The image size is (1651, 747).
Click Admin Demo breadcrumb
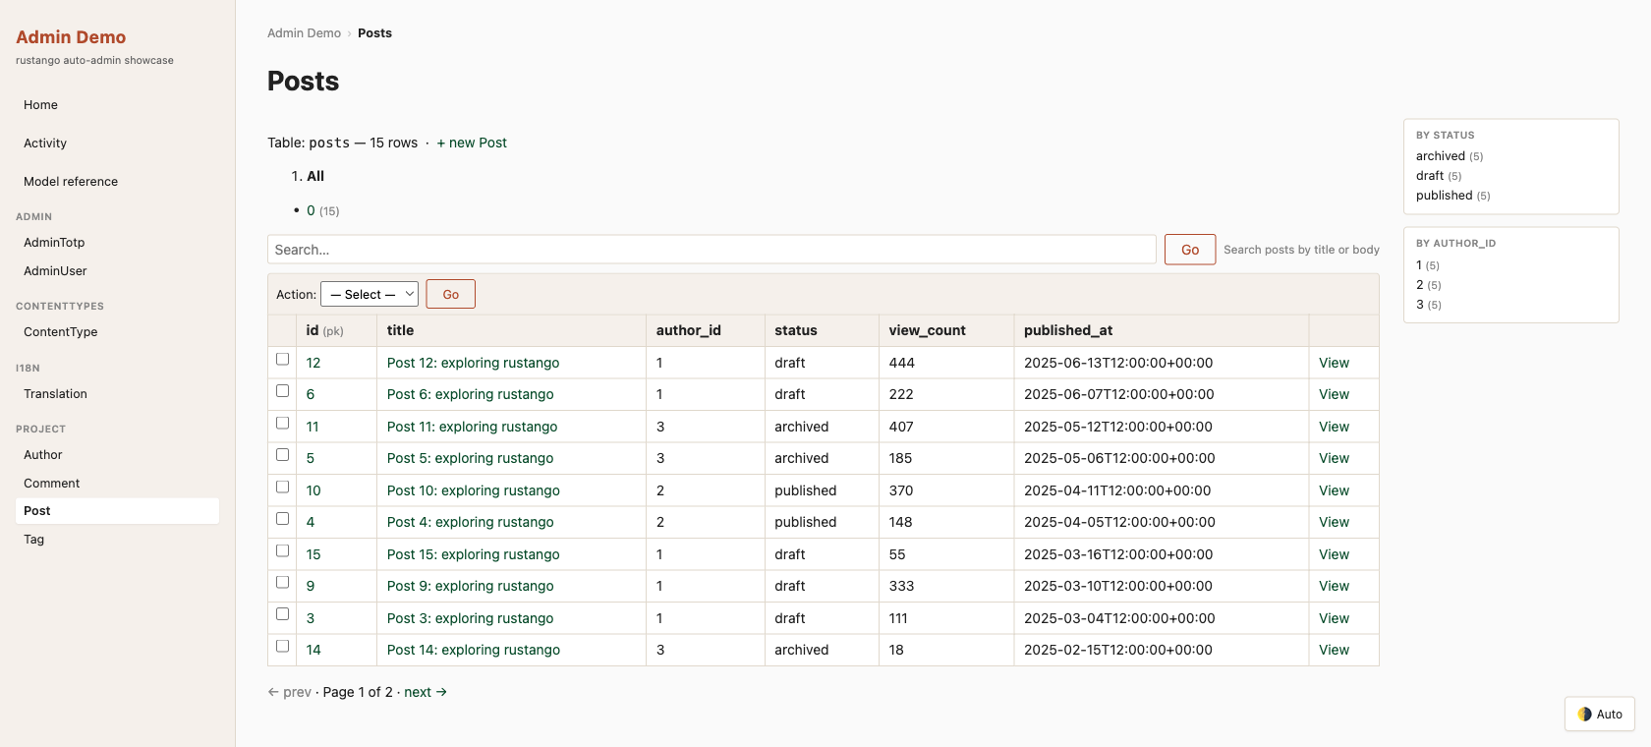coord(304,33)
